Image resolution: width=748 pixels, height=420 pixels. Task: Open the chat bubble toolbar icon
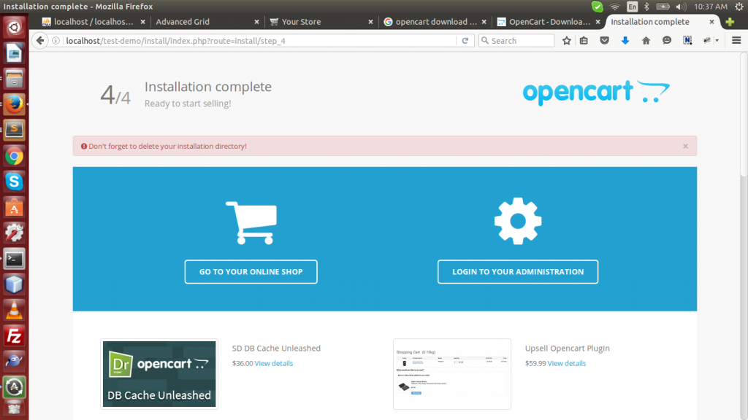666,41
